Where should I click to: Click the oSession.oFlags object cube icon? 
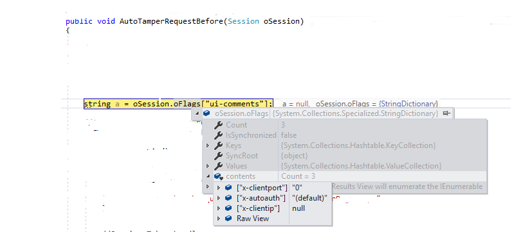pyautogui.click(x=206, y=113)
